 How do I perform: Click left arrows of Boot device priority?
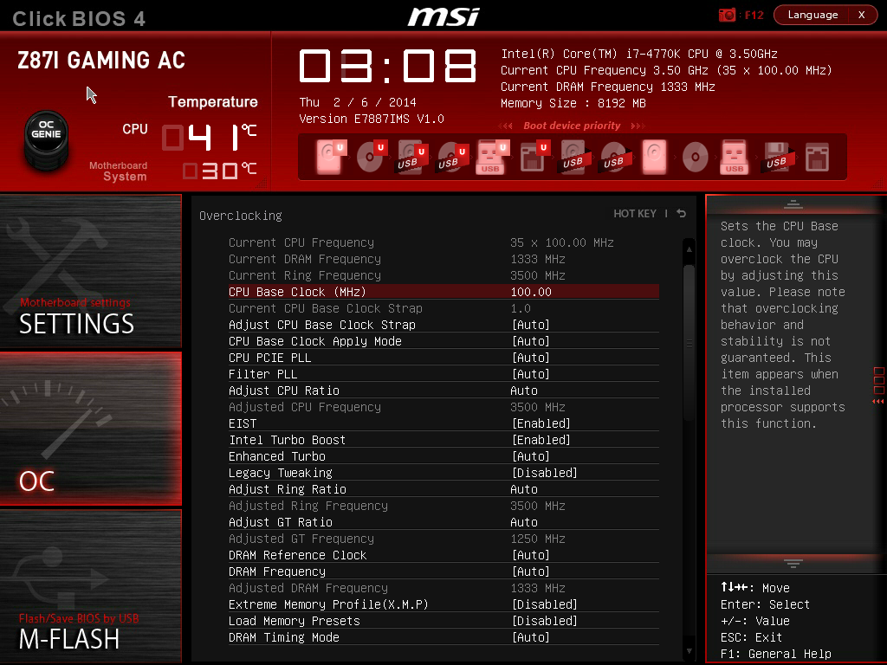click(506, 126)
